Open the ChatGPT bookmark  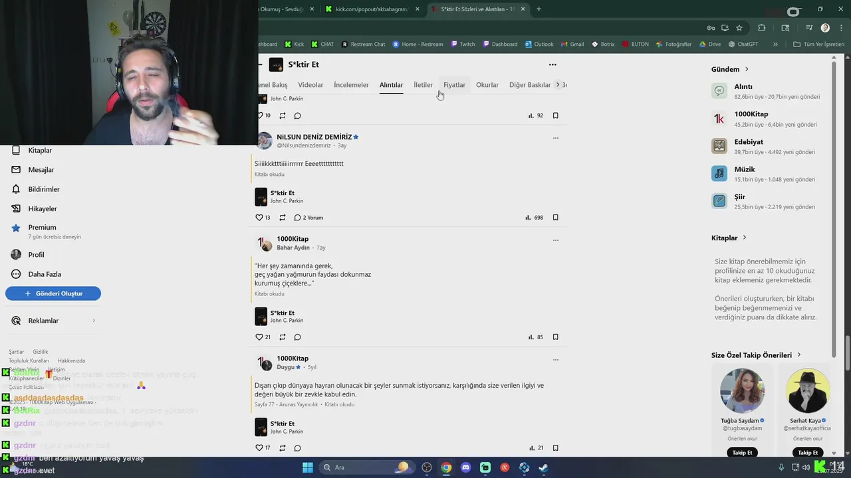[743, 44]
